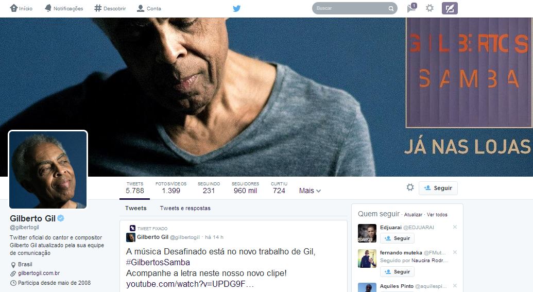Click the location pin icon
The height and width of the screenshot is (292, 533).
(x=13, y=265)
